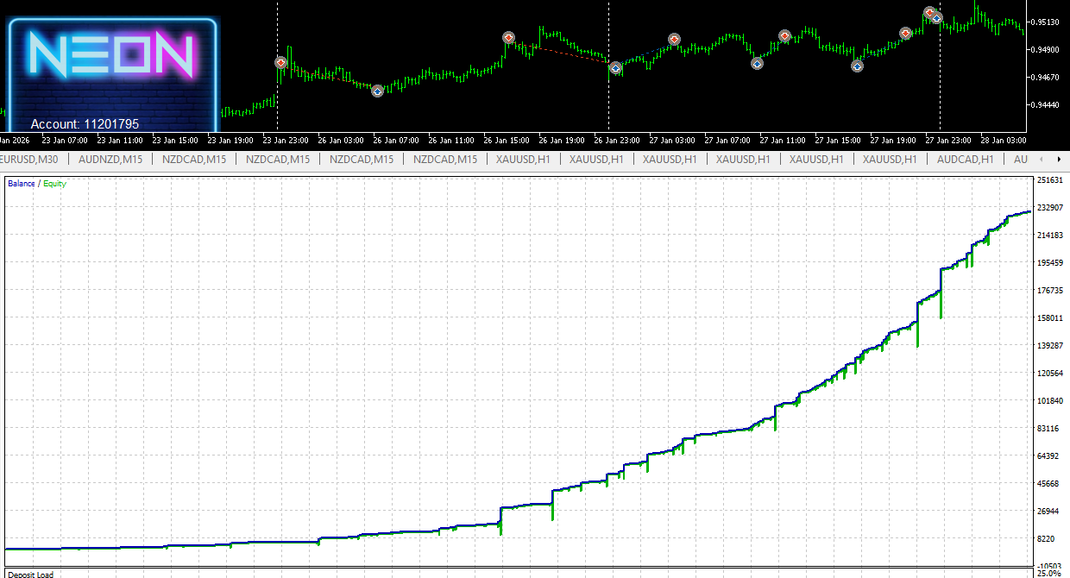Image resolution: width=1070 pixels, height=578 pixels.
Task: Pick the buy marker near 27 Jan 07:00
Action: (x=757, y=63)
